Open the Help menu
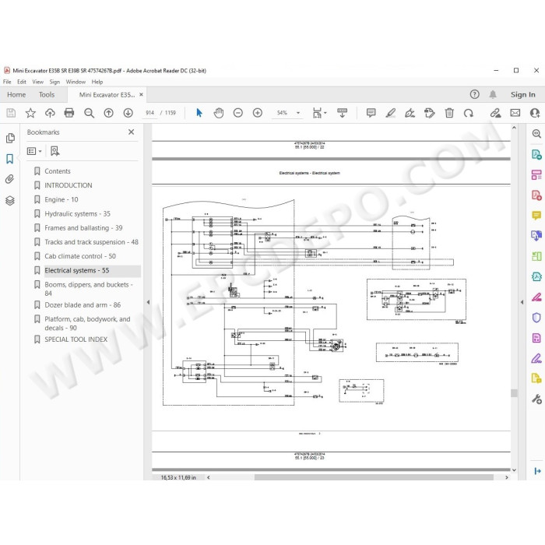Viewport: 545px width, 545px height. coord(97,82)
